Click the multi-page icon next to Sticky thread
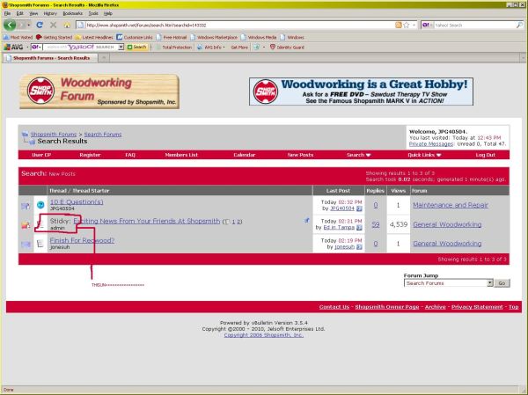This screenshot has width=528, height=395. 227,222
